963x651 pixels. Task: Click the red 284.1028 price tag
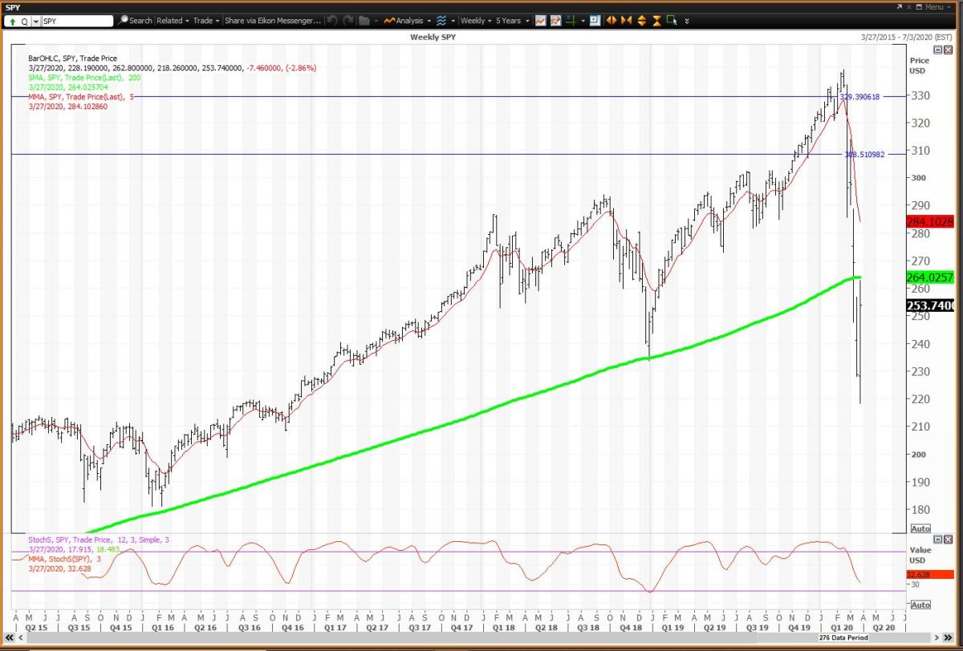[x=929, y=221]
